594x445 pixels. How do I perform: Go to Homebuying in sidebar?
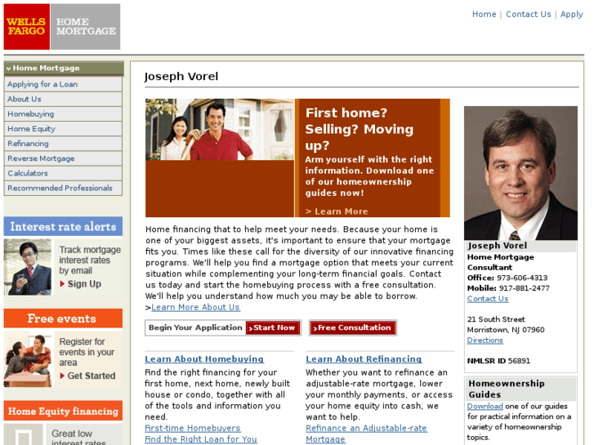[63, 113]
